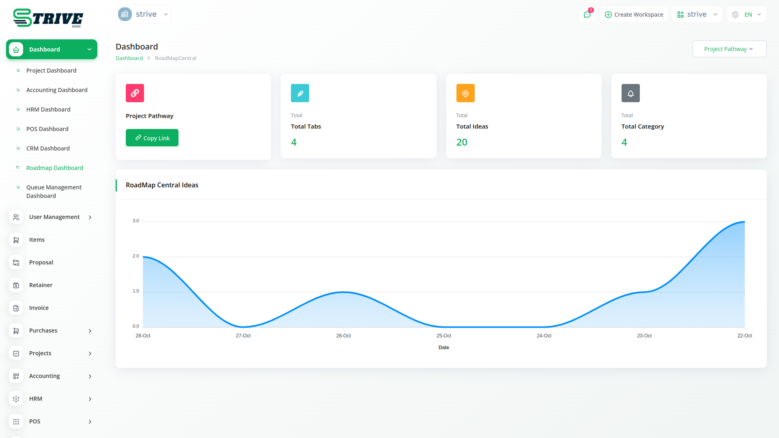Click the Items cart icon in sidebar

(16, 240)
